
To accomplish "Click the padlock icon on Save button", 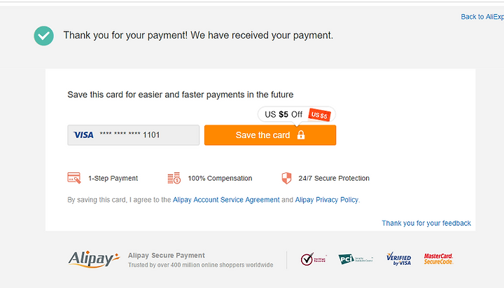I will [x=301, y=135].
